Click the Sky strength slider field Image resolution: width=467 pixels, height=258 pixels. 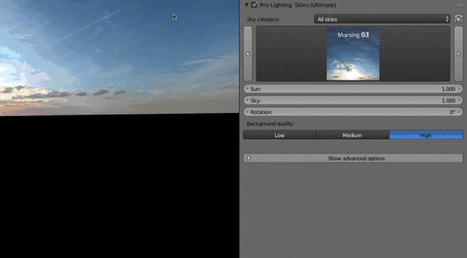(x=353, y=101)
